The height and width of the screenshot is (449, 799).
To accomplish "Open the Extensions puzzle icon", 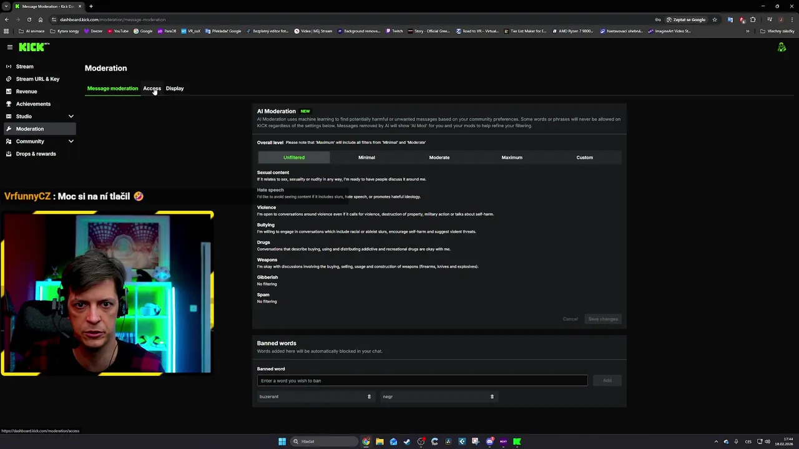I will pyautogui.click(x=753, y=19).
